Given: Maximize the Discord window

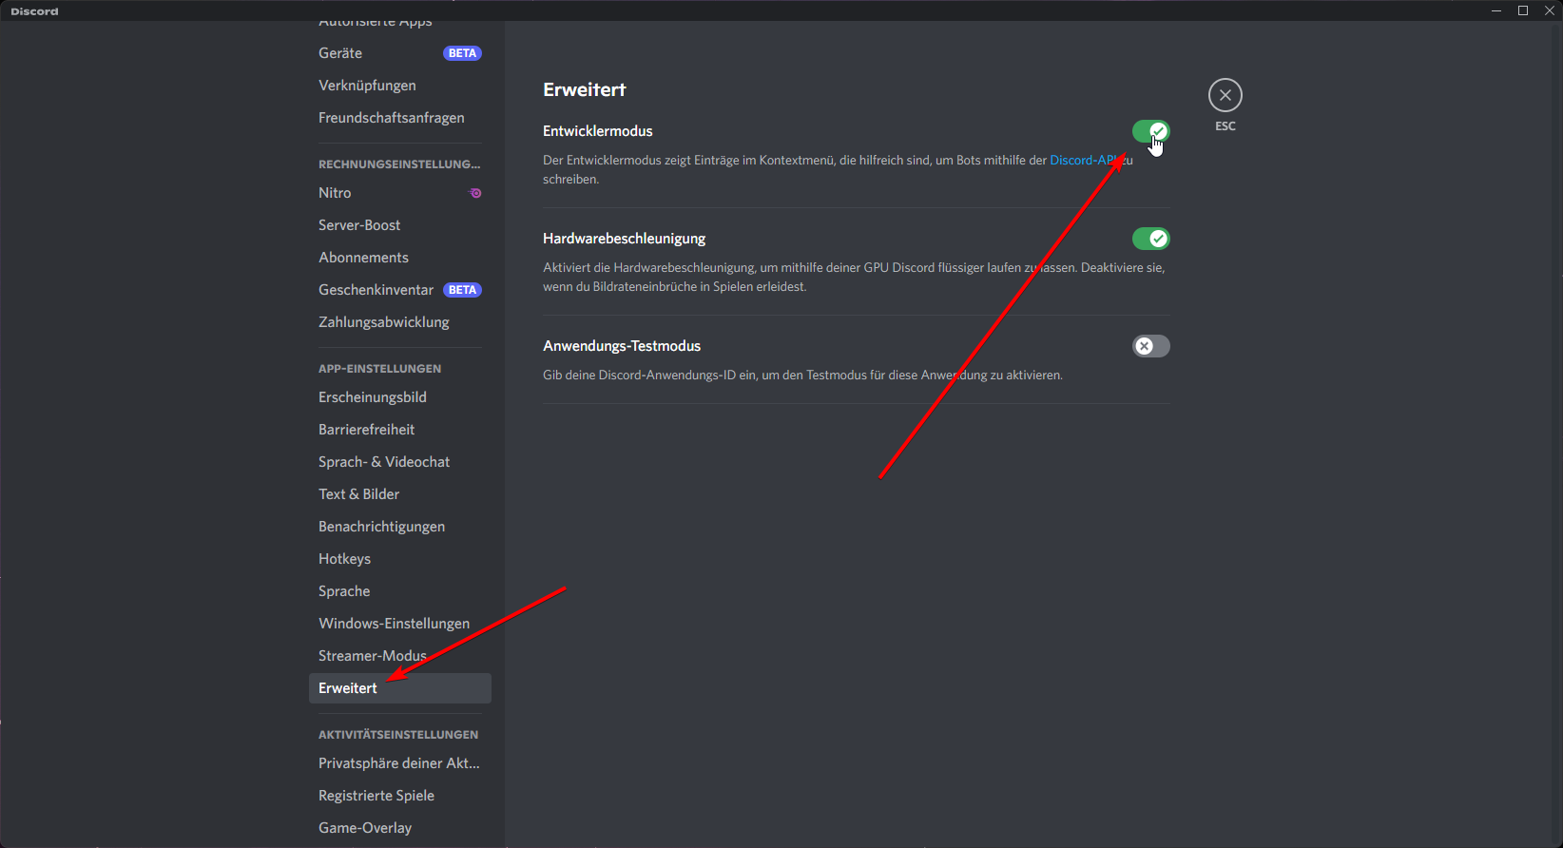Looking at the screenshot, I should pos(1522,10).
